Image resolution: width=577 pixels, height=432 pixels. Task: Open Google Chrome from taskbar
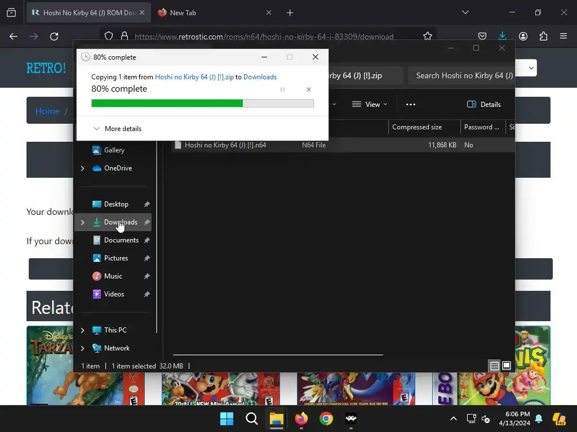[x=326, y=418]
